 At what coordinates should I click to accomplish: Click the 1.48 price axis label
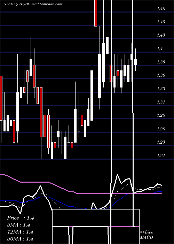161,9
